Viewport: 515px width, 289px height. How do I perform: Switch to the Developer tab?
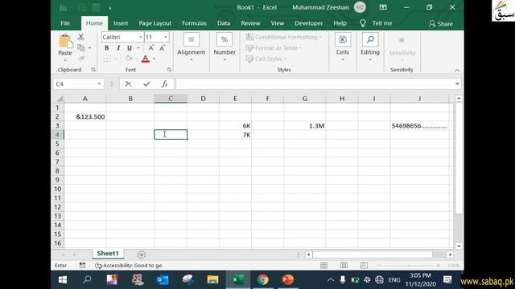(x=309, y=23)
